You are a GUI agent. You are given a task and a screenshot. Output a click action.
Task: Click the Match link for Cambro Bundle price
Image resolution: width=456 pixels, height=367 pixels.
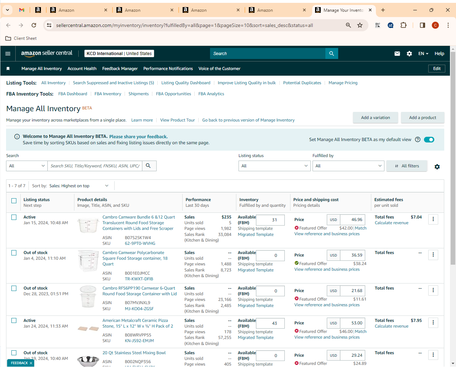pos(361,228)
